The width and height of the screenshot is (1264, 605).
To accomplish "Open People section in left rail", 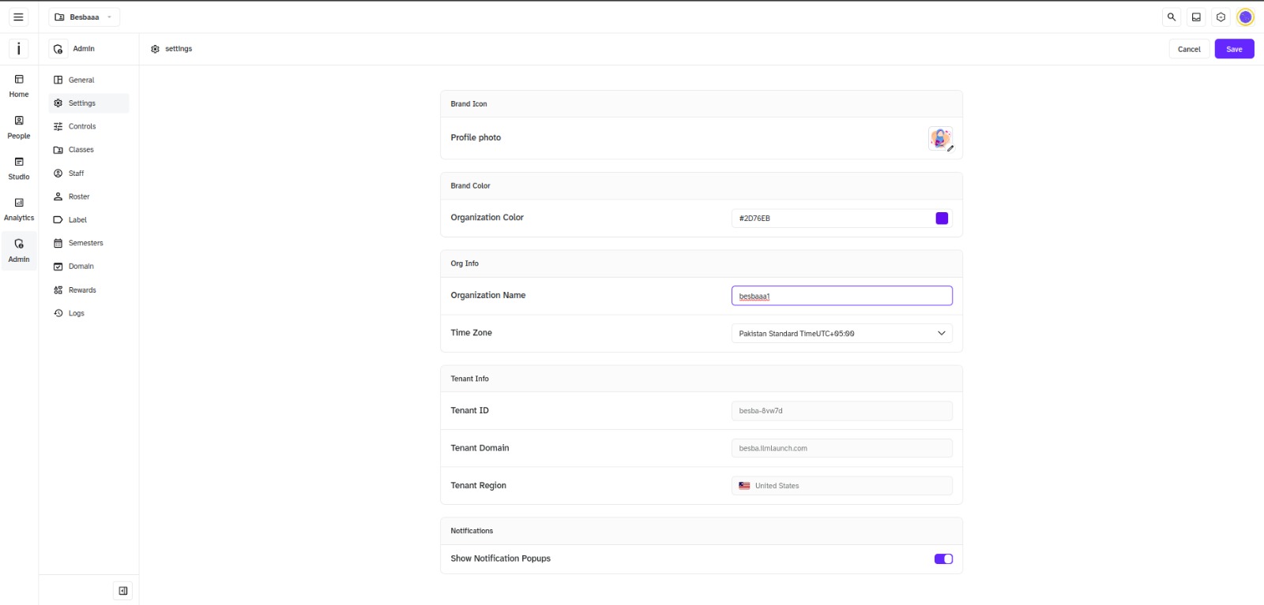I will click(x=19, y=127).
